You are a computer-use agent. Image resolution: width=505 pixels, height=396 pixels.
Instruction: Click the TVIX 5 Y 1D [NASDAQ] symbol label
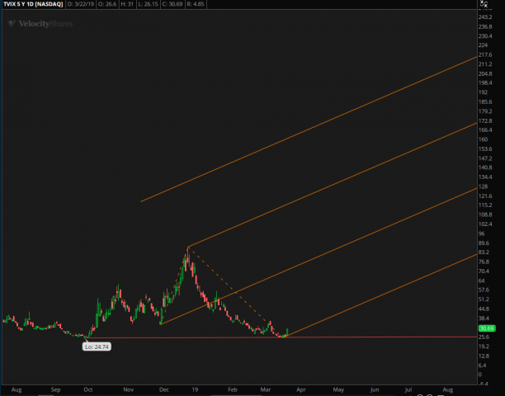click(x=33, y=4)
